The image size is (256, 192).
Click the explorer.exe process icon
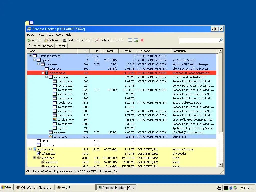35,149
